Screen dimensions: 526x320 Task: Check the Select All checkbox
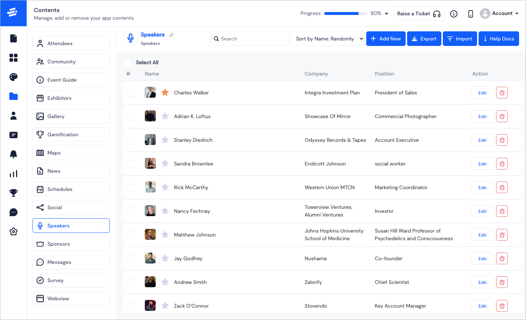127,63
